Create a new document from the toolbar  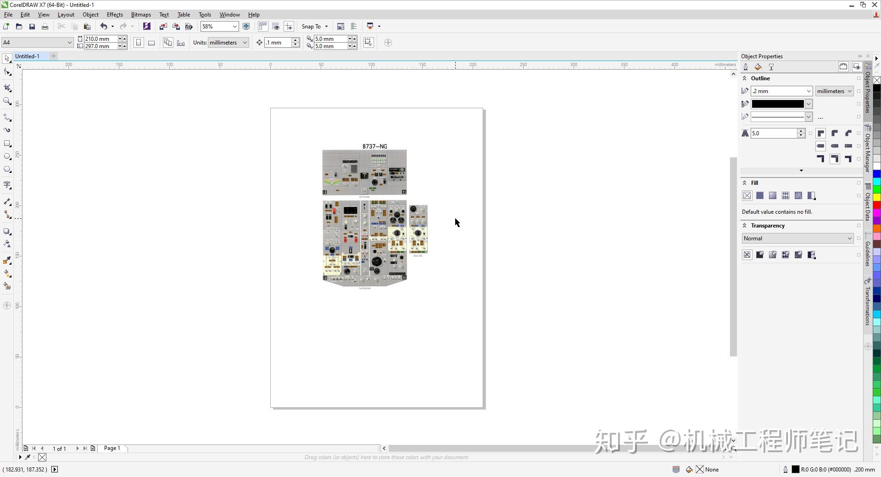(6, 26)
